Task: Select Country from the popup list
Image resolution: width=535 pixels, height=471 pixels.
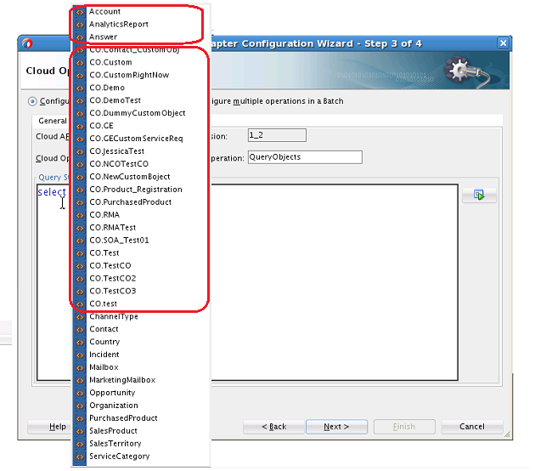Action: click(x=104, y=342)
